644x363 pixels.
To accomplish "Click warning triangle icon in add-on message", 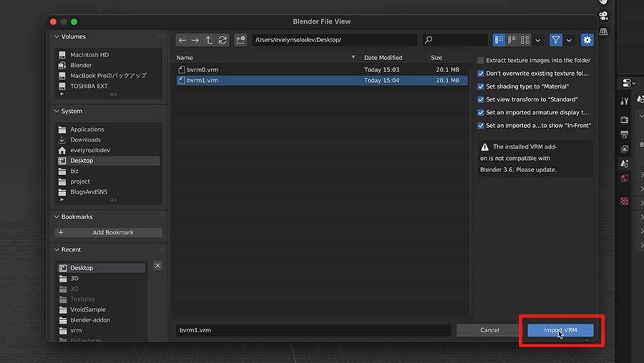I will pos(484,146).
